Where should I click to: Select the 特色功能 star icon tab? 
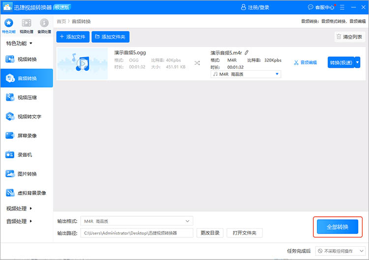click(x=9, y=26)
